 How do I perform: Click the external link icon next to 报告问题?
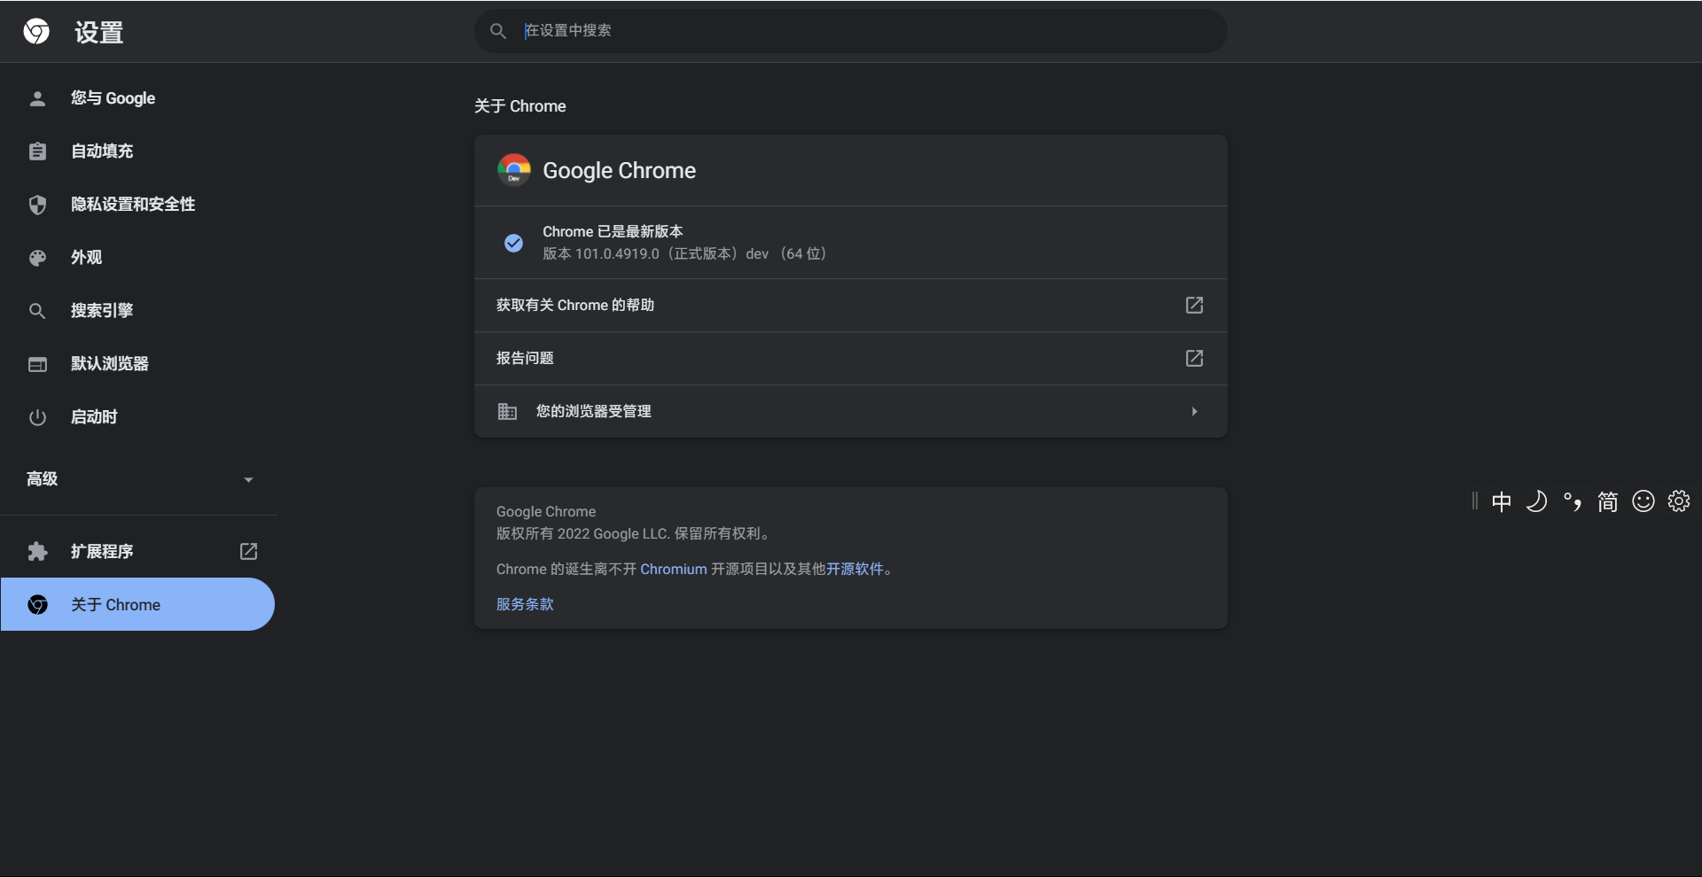point(1194,358)
